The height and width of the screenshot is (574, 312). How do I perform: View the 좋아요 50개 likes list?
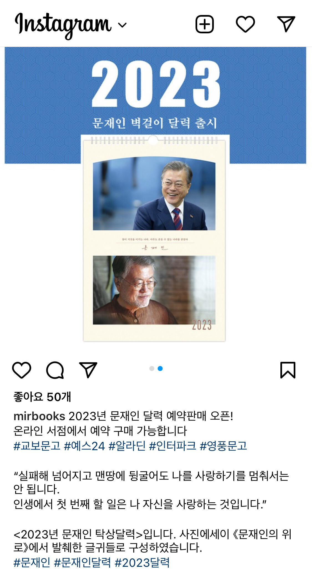pos(42,397)
